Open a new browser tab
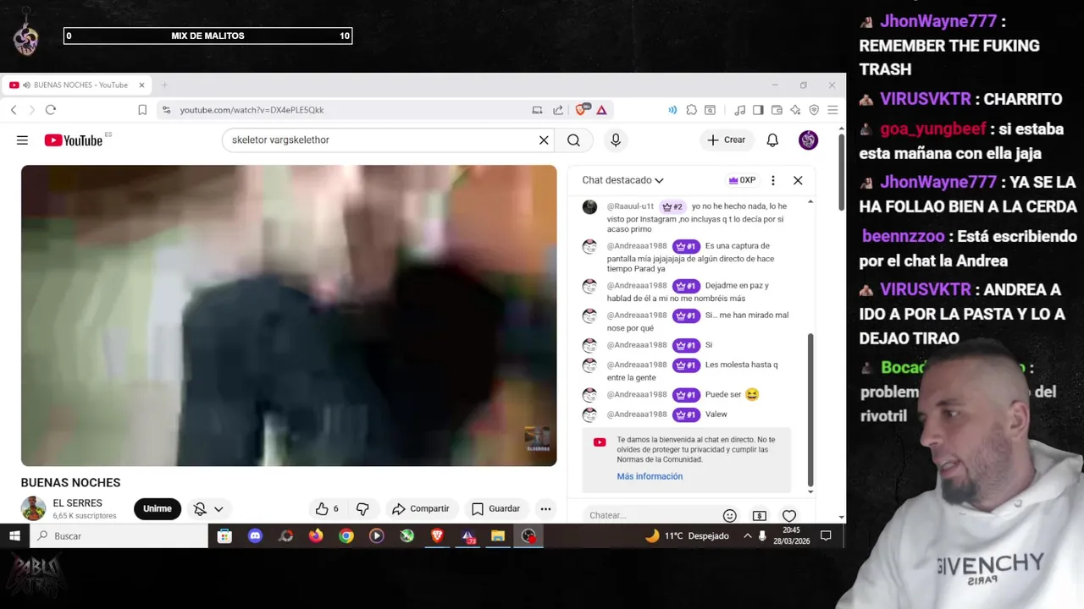Image resolution: width=1084 pixels, height=609 pixels. point(164,85)
